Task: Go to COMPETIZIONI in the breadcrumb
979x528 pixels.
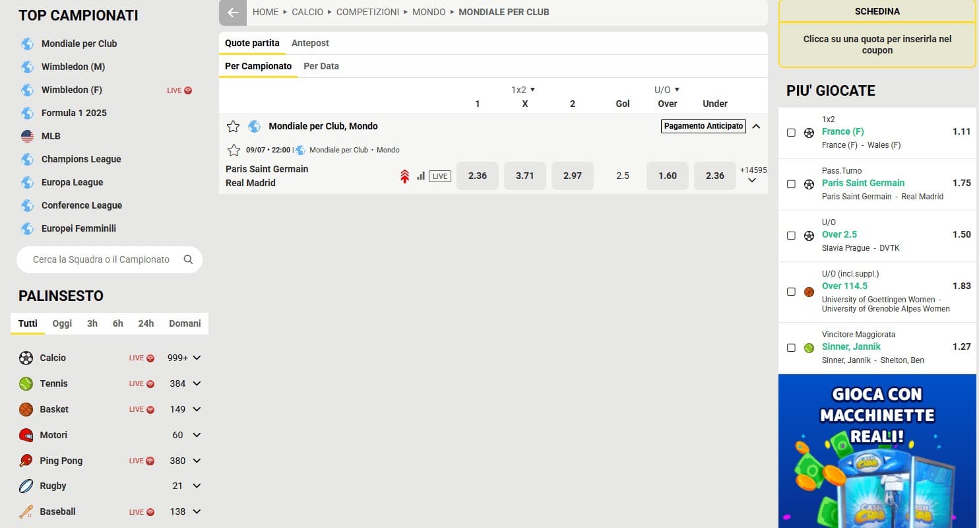Action: [x=367, y=12]
